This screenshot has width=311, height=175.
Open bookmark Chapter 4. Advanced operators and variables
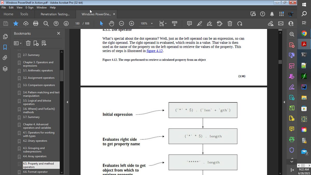[x=37, y=126]
